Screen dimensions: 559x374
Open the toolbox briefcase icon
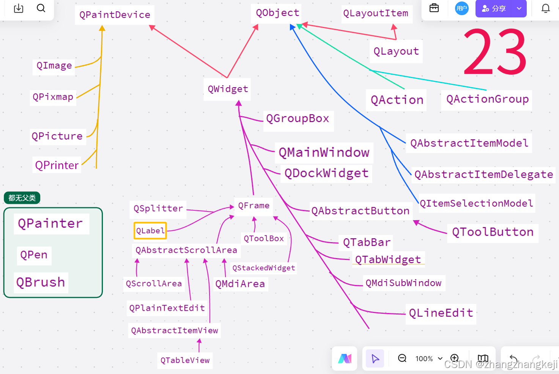[x=434, y=8]
